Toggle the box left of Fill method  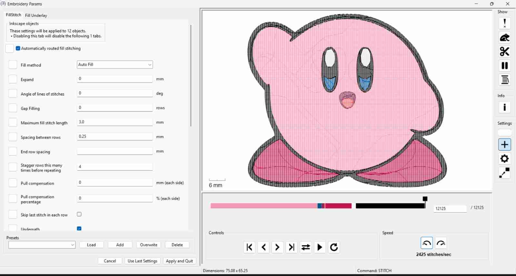(13, 65)
